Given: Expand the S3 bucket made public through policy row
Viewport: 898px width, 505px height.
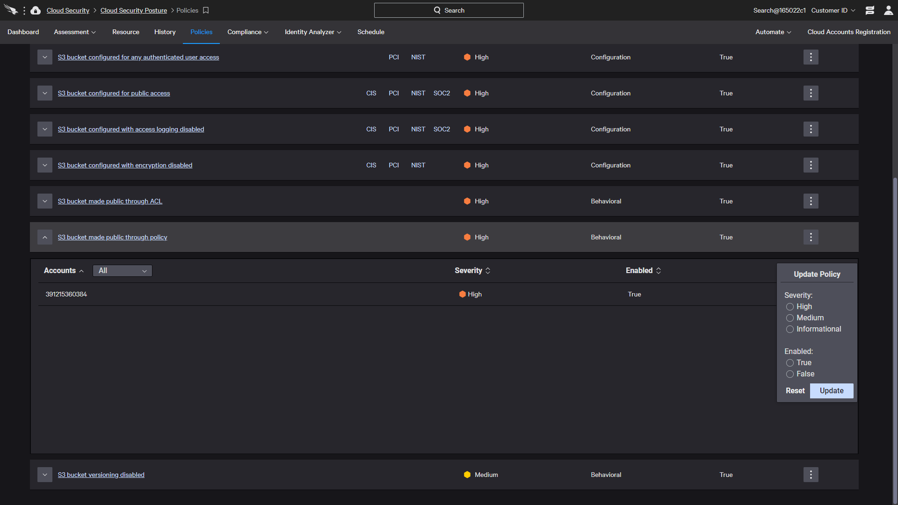Looking at the screenshot, I should (x=45, y=237).
